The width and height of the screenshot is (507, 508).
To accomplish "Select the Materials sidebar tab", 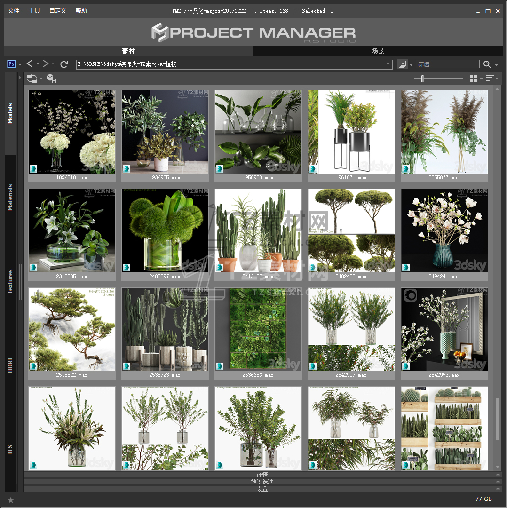I will pos(10,197).
